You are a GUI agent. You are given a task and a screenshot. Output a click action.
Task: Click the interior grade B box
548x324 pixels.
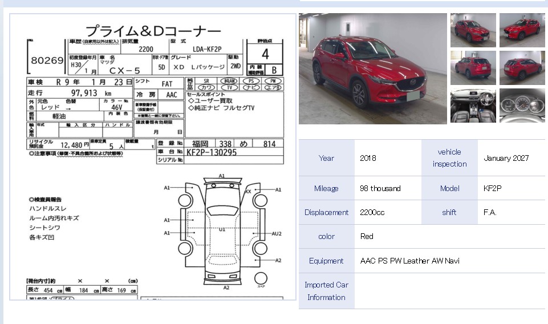tap(274, 70)
